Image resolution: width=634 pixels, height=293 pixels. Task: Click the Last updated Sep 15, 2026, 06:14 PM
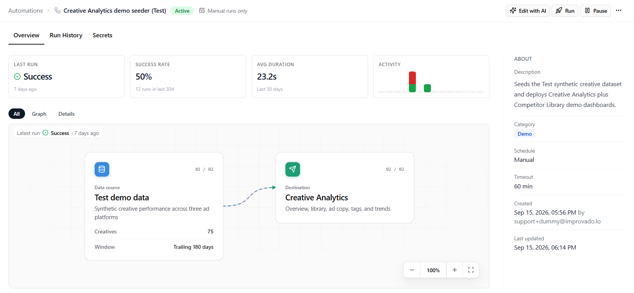click(545, 248)
